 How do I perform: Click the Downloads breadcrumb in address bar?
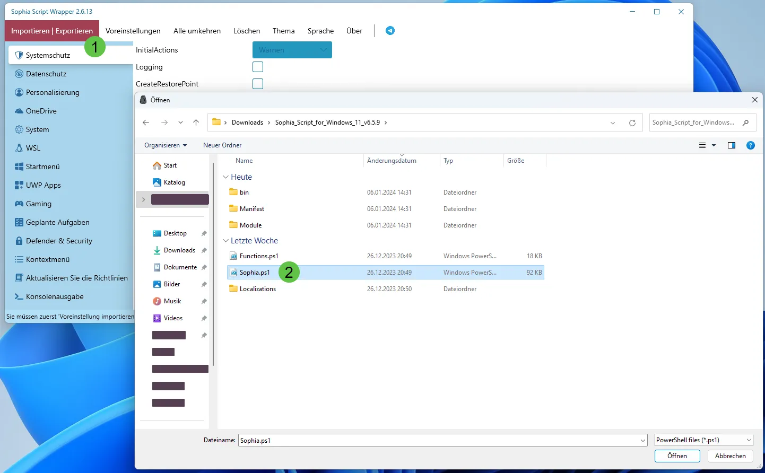(247, 122)
